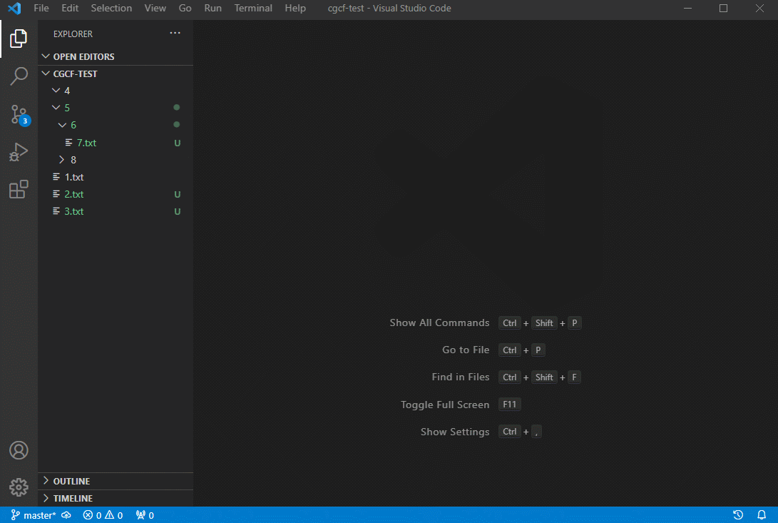Open the File menu
This screenshot has width=778, height=523.
coord(41,8)
